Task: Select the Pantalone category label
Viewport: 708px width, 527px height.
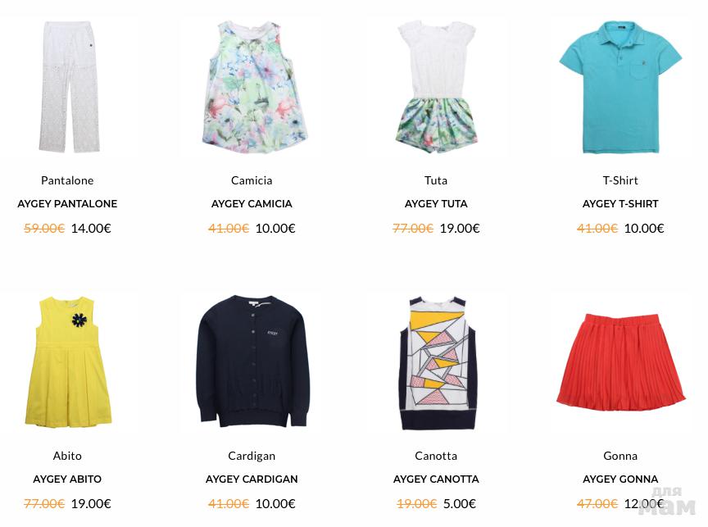Action: click(67, 180)
